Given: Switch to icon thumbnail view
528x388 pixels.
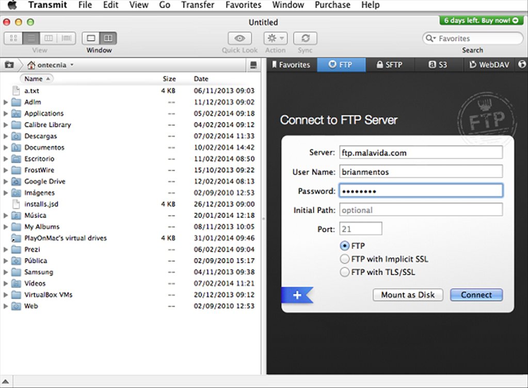Looking at the screenshot, I should point(13,38).
